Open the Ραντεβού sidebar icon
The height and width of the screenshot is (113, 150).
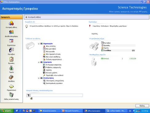(11, 50)
